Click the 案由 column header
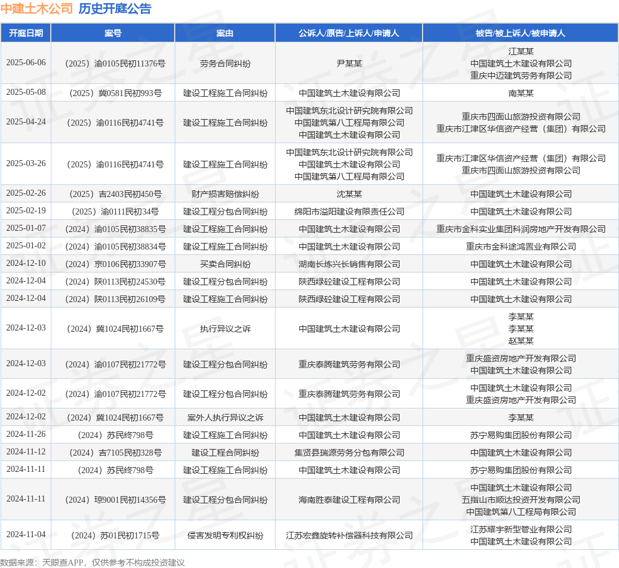This screenshot has height=568, width=619. point(225,33)
